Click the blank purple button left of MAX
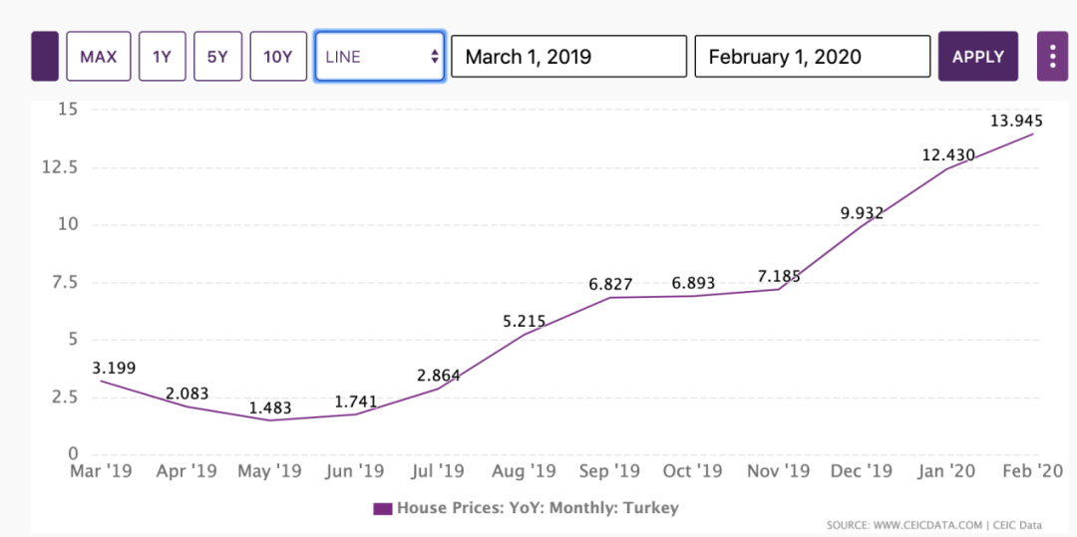Viewport: 1077px width, 537px height. coord(45,57)
